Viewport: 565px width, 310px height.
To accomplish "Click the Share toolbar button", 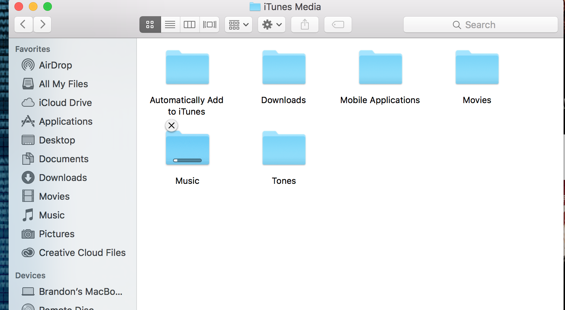I will point(305,25).
